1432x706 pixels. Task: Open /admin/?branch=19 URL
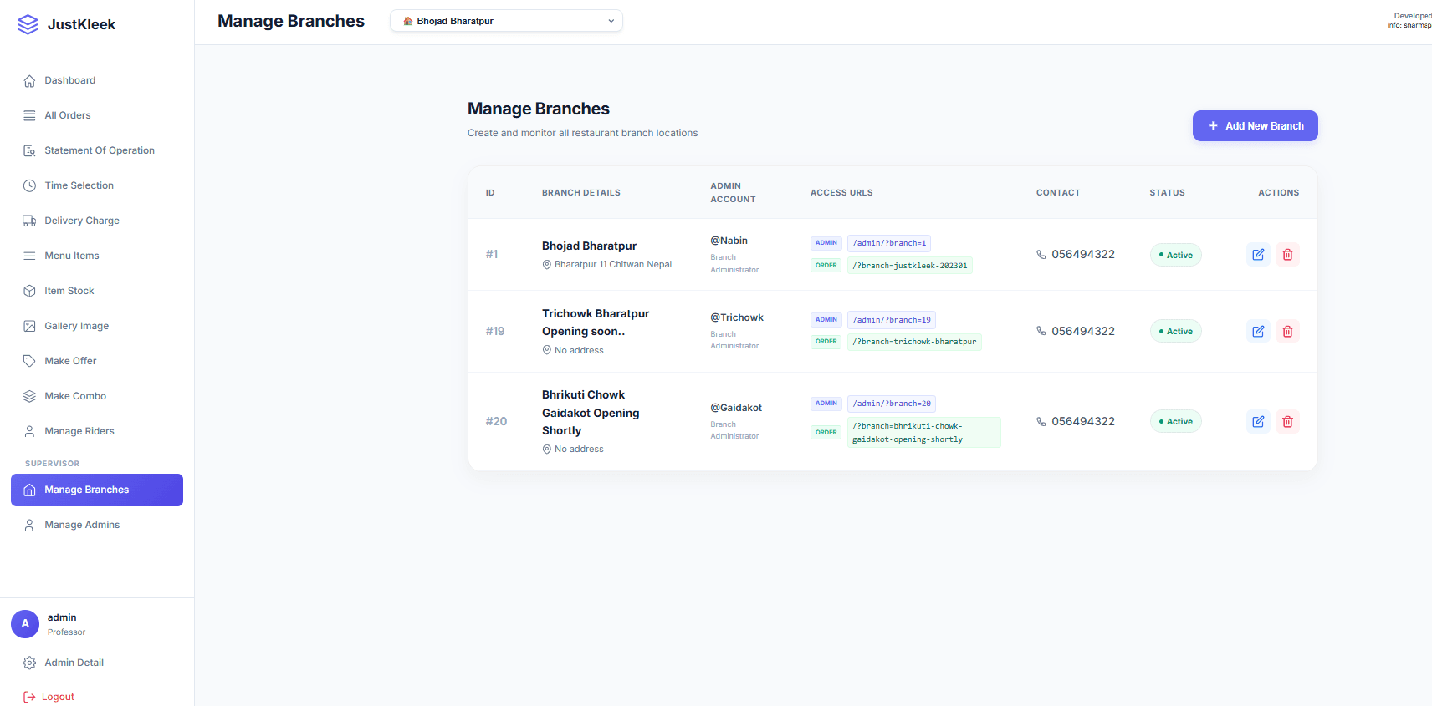pos(892,320)
